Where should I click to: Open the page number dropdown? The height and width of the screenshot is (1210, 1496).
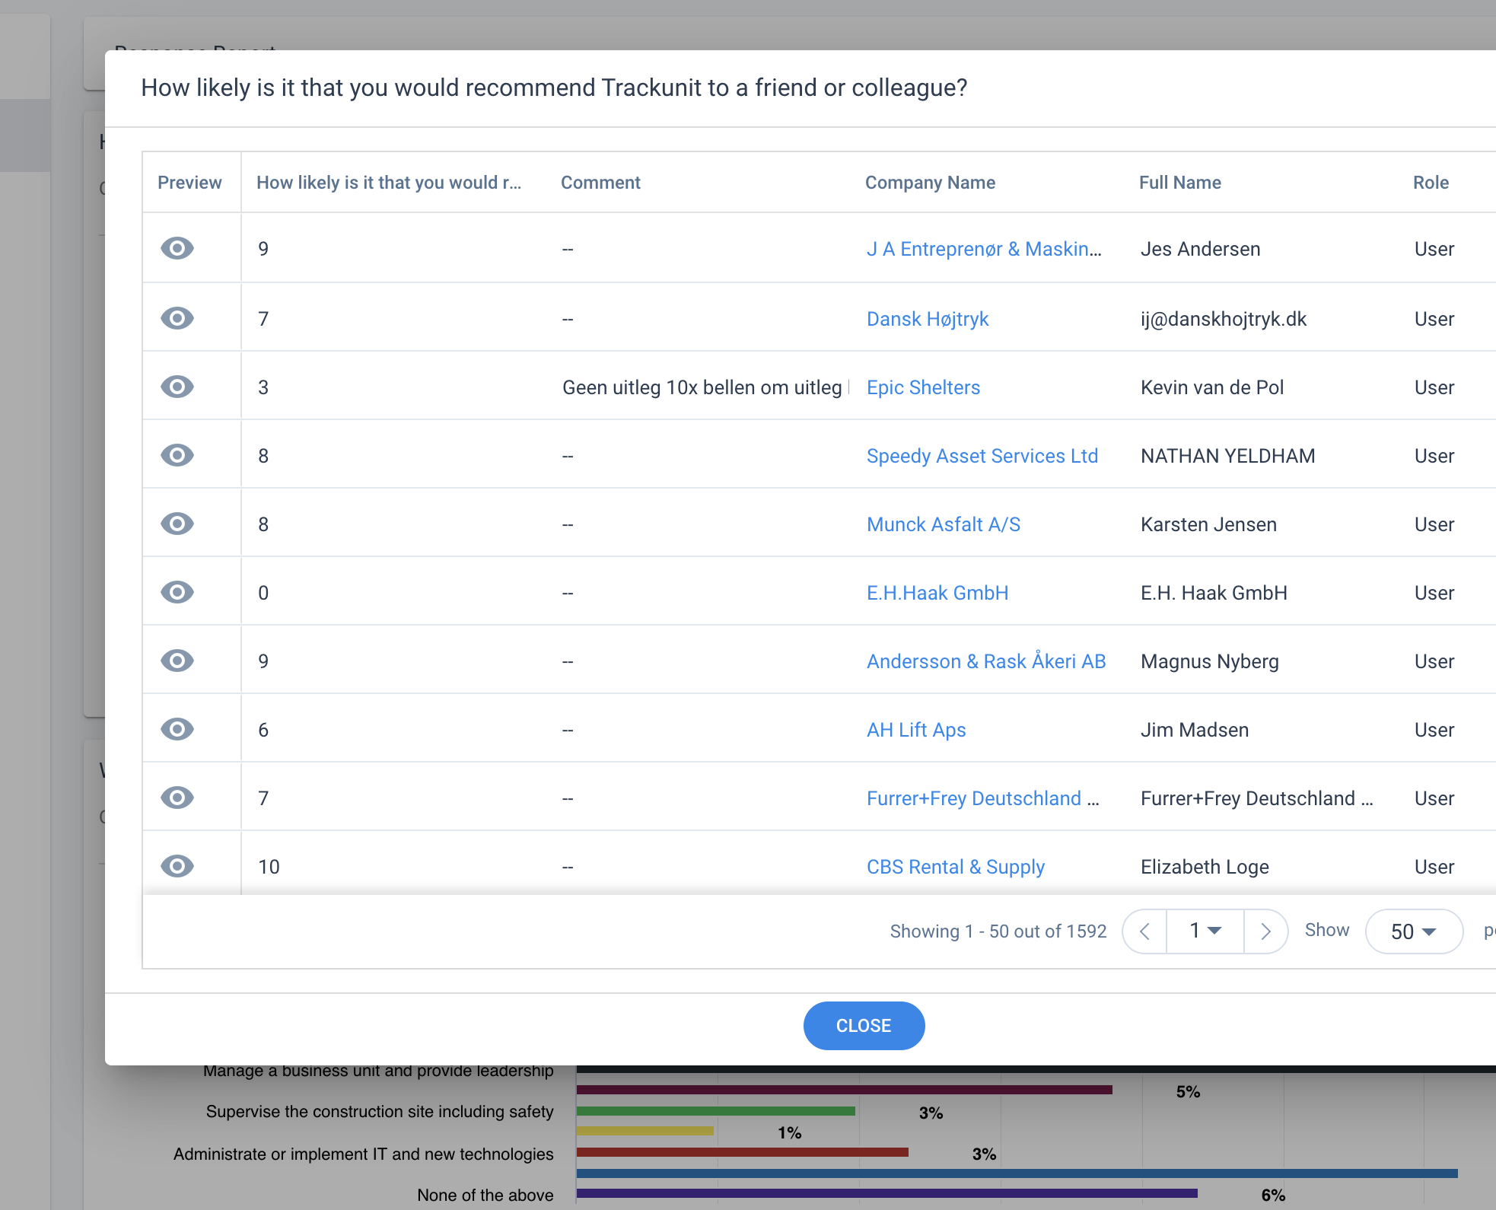click(x=1205, y=931)
